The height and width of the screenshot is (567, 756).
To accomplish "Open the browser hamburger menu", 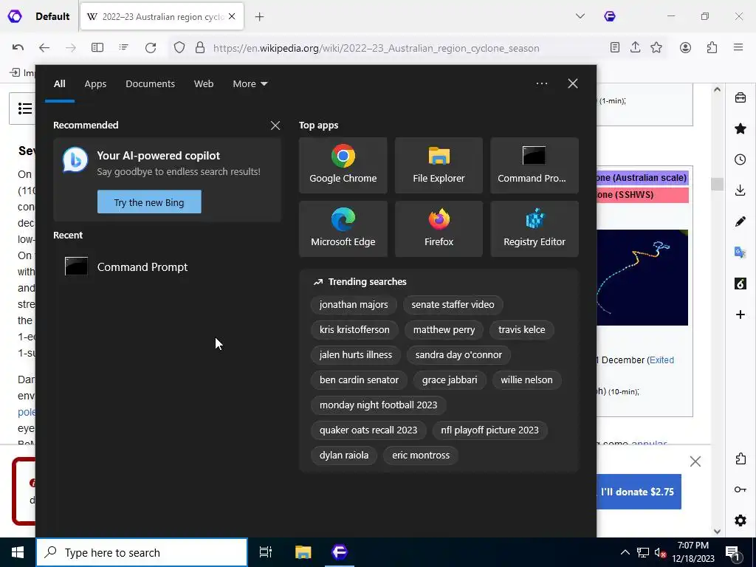I will click(x=738, y=47).
